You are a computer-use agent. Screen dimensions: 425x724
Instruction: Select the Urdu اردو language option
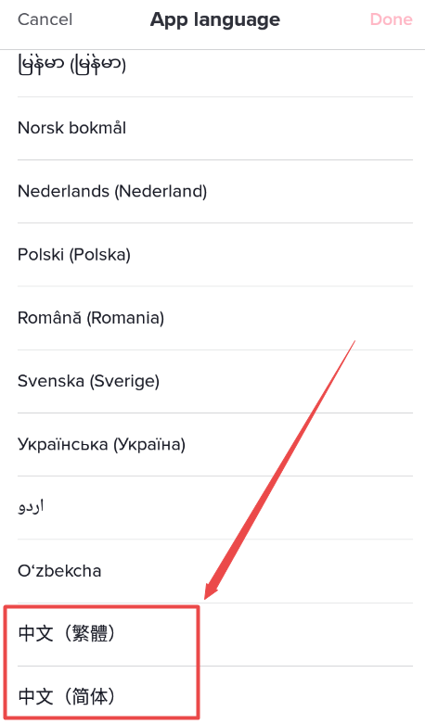[214, 507]
